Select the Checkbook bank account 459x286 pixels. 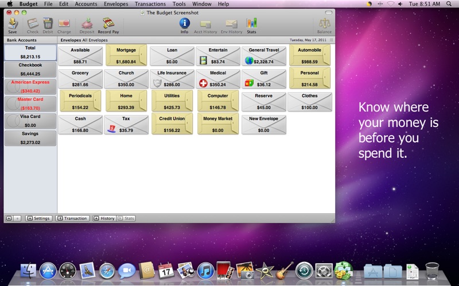coord(30,70)
